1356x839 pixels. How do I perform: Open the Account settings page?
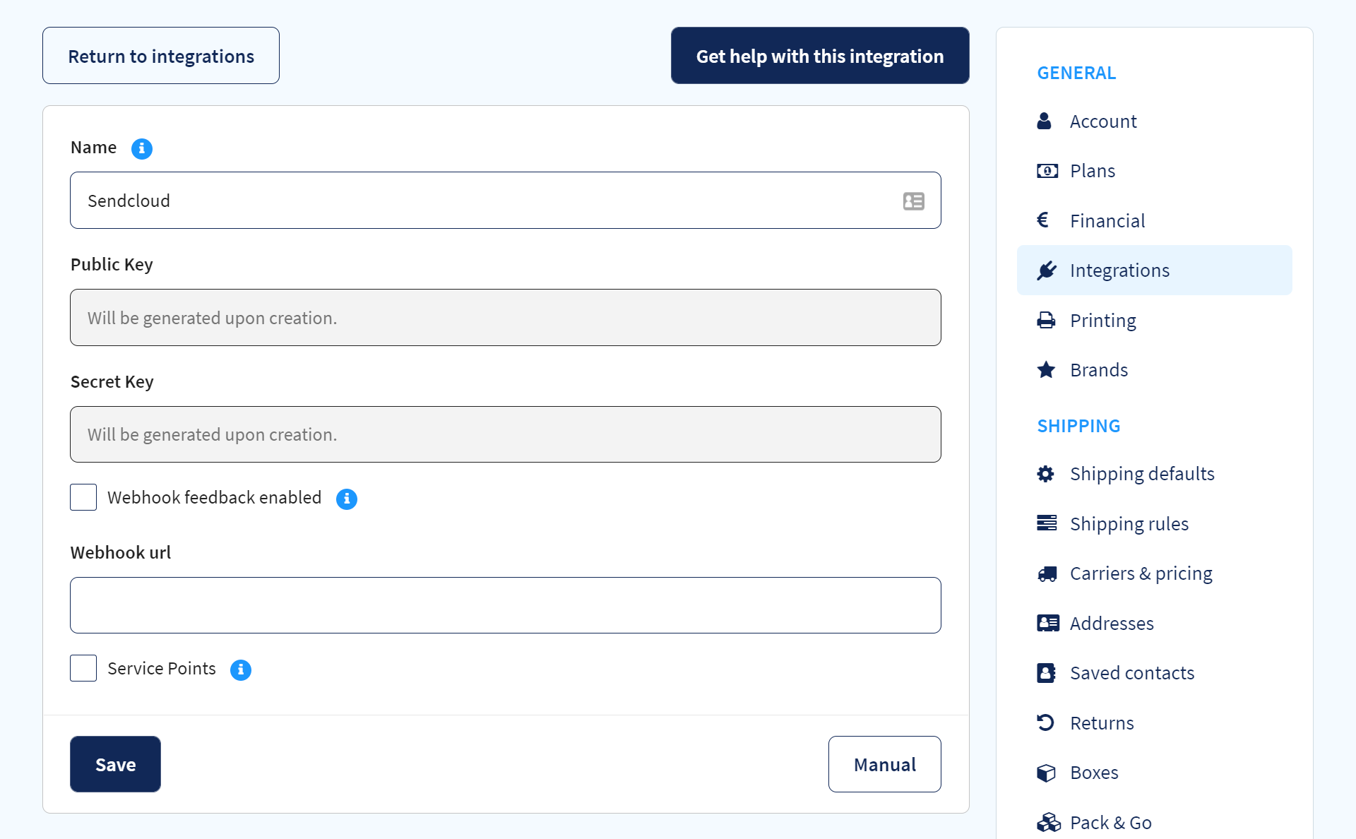point(1154,121)
